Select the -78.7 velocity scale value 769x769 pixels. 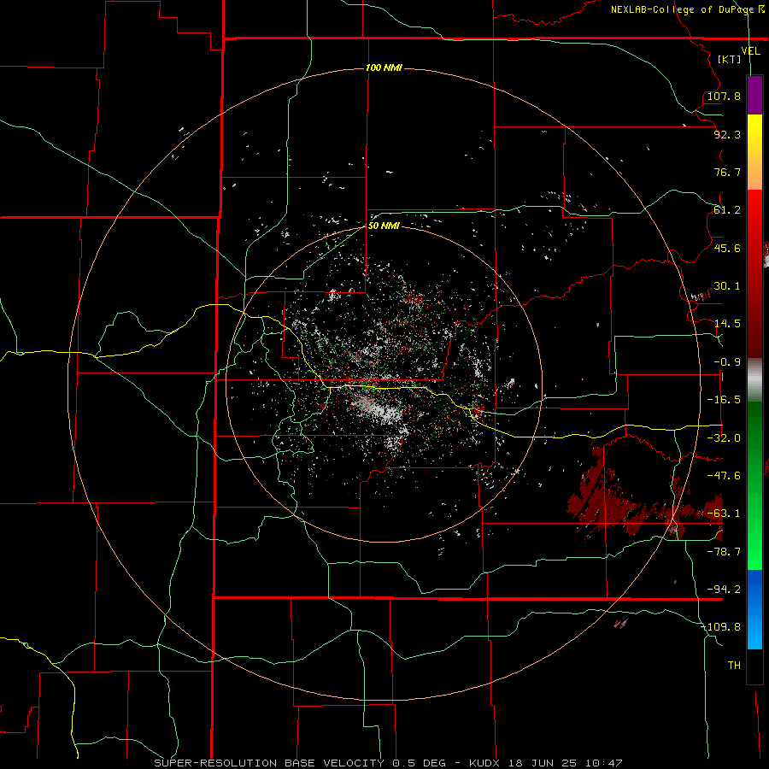pyautogui.click(x=724, y=552)
